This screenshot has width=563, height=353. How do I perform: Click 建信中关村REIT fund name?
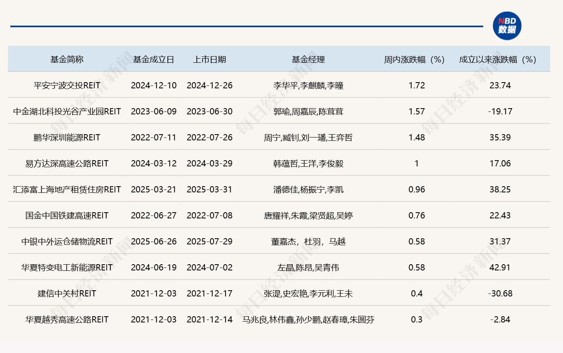coord(67,294)
